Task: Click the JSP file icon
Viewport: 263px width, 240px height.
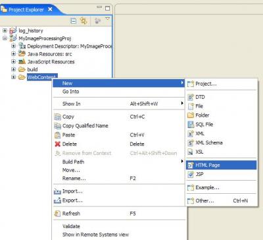Action: coord(191,175)
